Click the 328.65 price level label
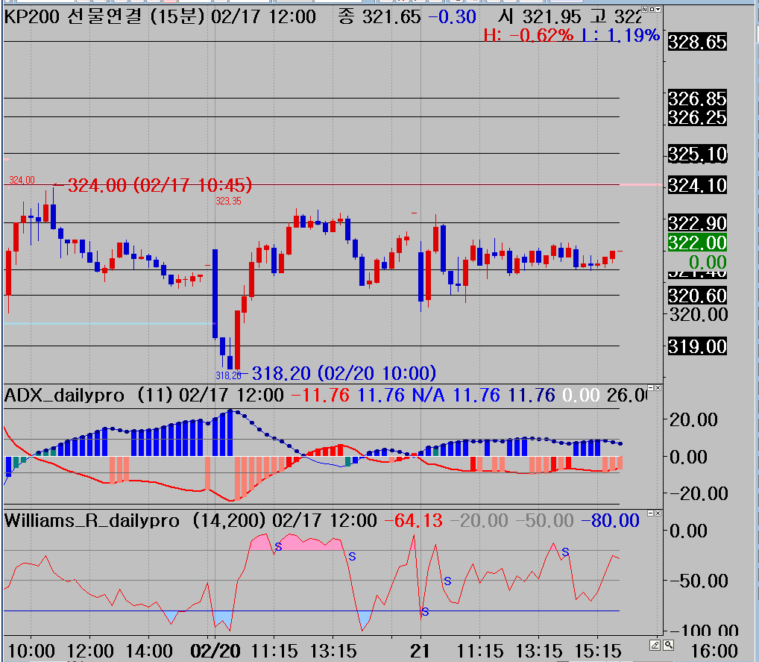 698,42
